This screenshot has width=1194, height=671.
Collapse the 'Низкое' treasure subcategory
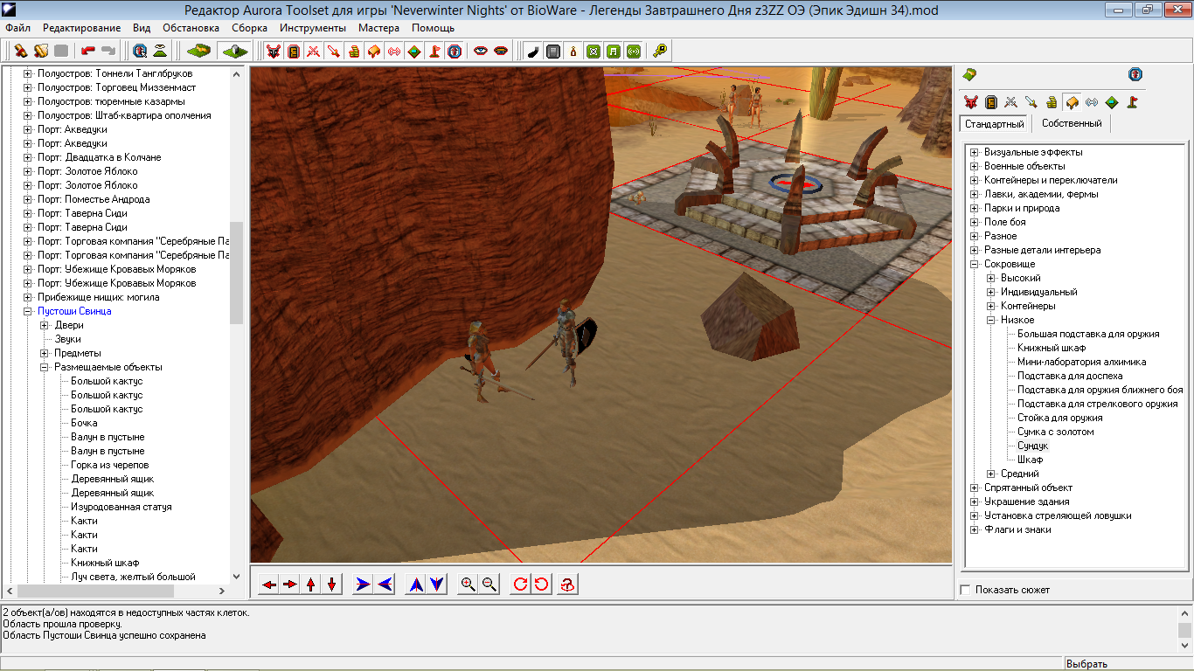click(990, 320)
